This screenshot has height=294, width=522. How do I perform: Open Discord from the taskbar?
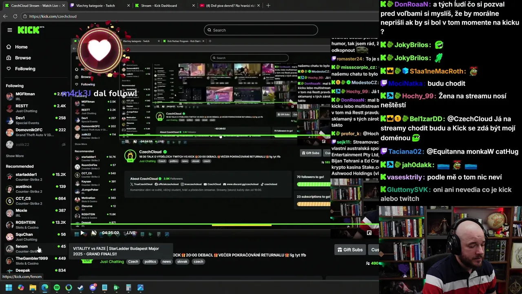click(x=93, y=287)
